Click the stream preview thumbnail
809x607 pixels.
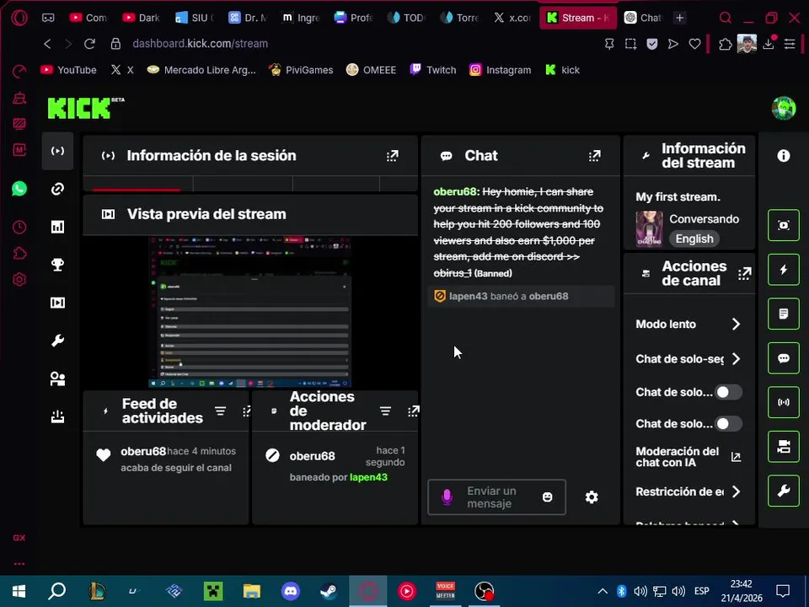pyautogui.click(x=249, y=312)
